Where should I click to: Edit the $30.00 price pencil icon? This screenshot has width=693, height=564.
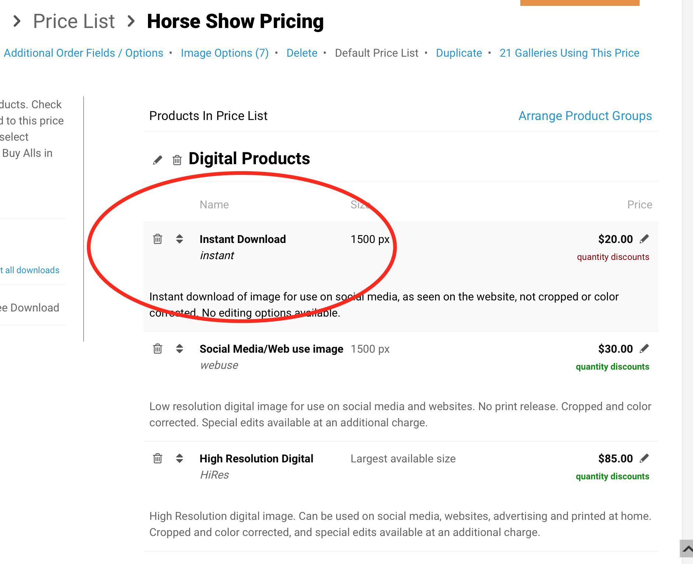pyautogui.click(x=644, y=349)
